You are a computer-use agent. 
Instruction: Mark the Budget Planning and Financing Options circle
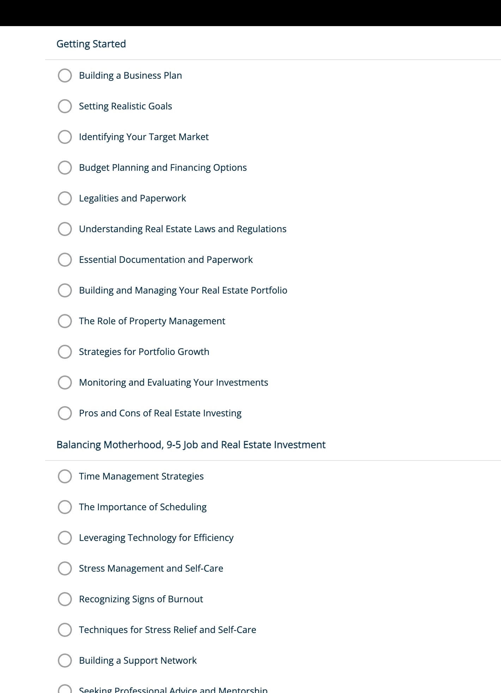click(65, 168)
